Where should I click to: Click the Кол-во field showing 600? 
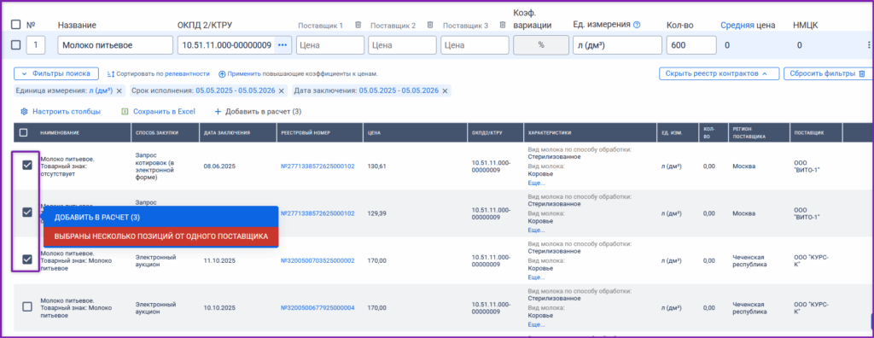pyautogui.click(x=691, y=45)
